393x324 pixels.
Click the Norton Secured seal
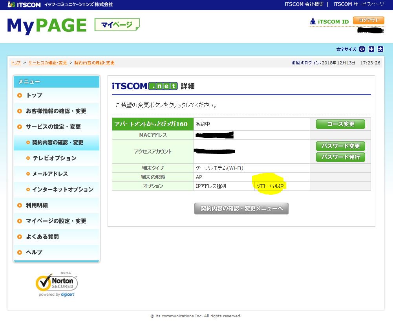pyautogui.click(x=57, y=283)
